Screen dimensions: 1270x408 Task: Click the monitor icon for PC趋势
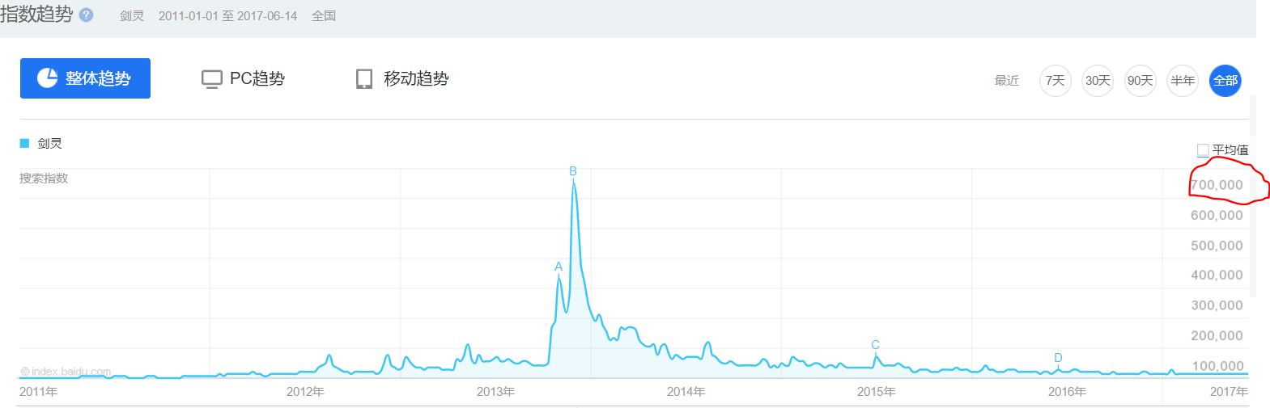[x=211, y=79]
